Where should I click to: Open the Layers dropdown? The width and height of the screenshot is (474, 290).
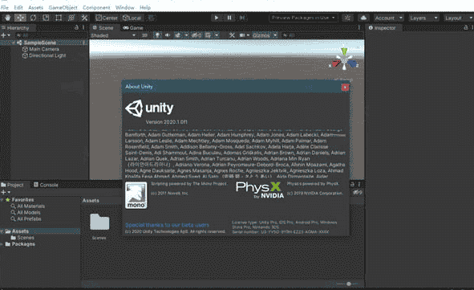(x=423, y=18)
